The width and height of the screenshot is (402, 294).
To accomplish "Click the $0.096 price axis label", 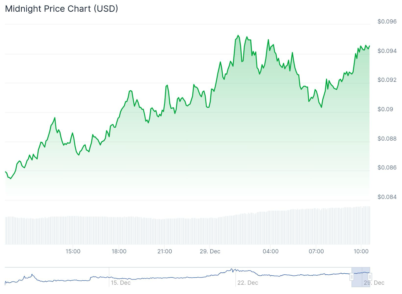I will pyautogui.click(x=387, y=22).
